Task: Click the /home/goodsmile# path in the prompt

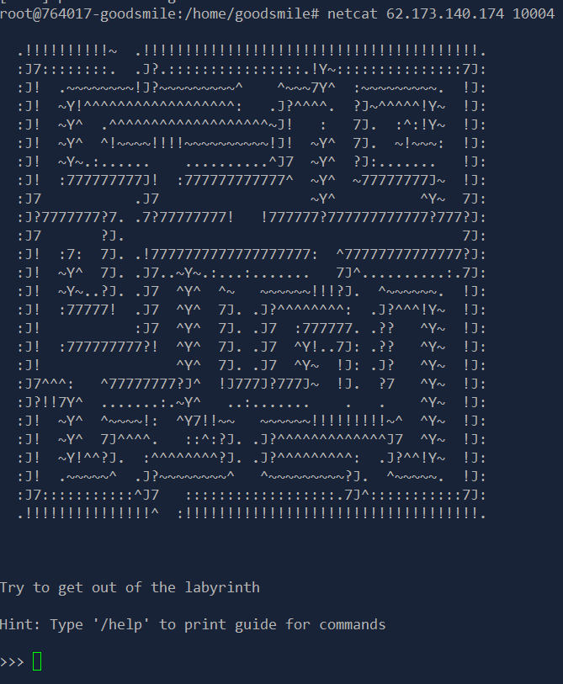Action: coord(252,14)
